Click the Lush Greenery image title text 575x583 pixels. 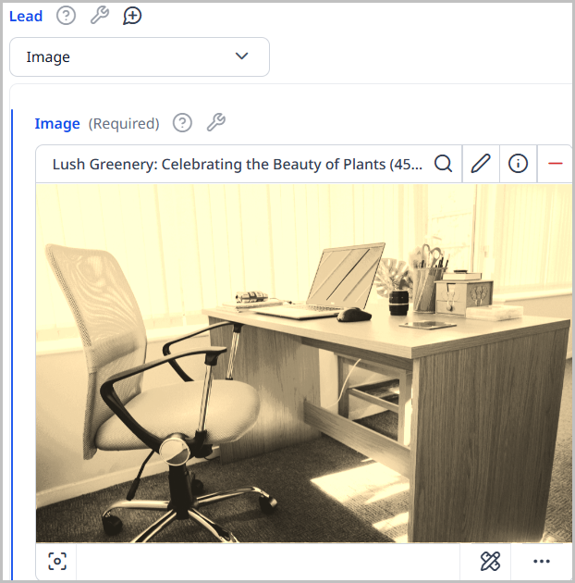coord(238,164)
